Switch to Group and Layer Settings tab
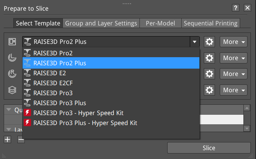Screen dimensions: 256x159 pyautogui.click(x=101, y=23)
